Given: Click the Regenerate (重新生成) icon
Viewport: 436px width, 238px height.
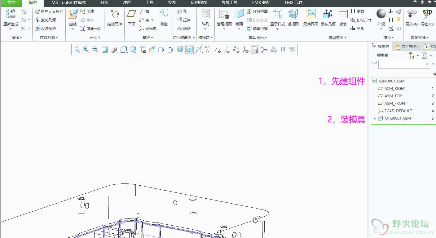Looking at the screenshot, I should 11,14.
